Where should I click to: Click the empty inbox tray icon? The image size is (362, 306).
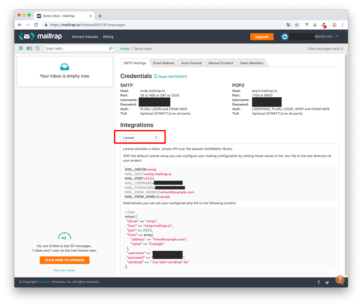tap(65, 67)
